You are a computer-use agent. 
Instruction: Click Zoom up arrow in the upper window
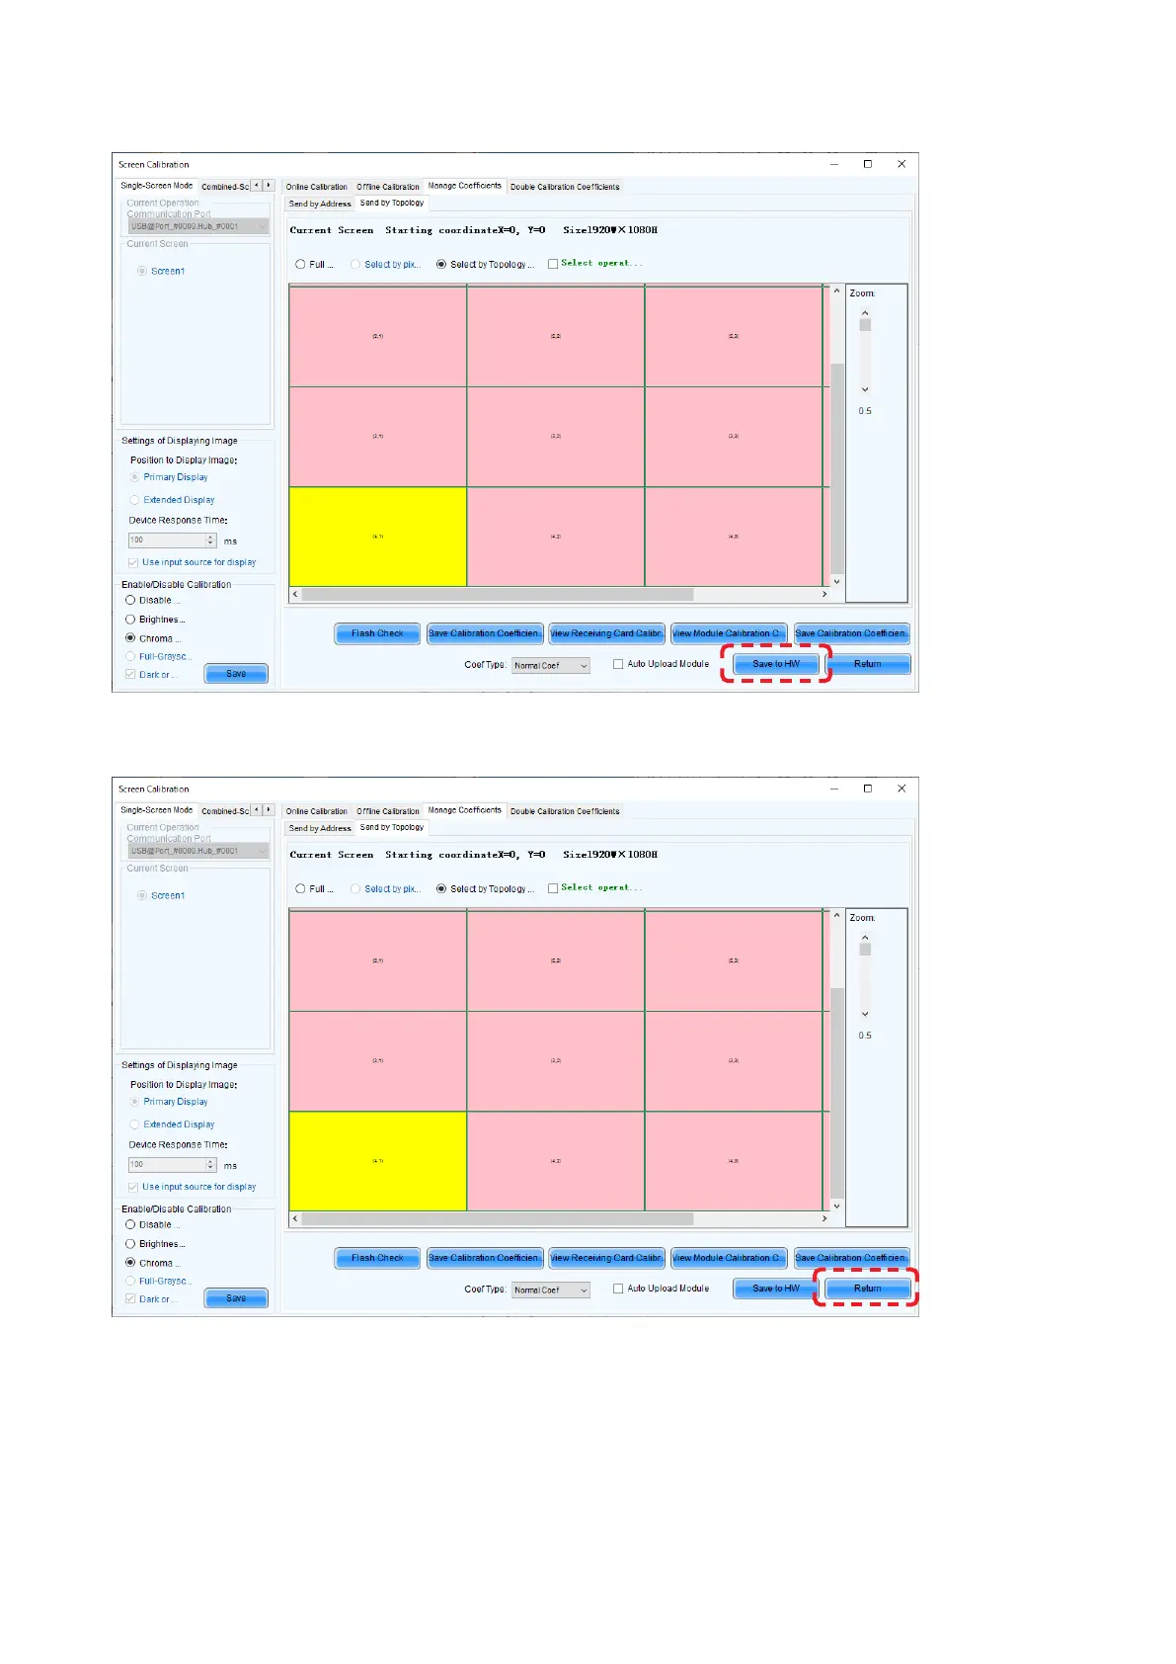coord(865,313)
